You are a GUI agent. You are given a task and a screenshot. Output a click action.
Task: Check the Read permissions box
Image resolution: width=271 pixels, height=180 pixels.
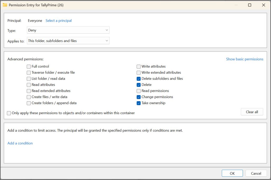tap(138, 91)
